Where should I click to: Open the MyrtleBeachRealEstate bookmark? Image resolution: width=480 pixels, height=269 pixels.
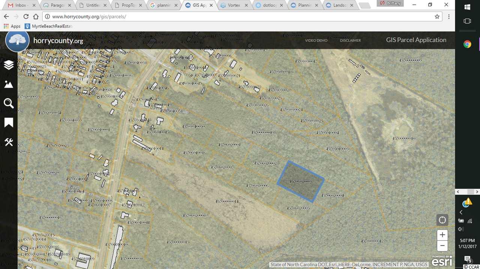pyautogui.click(x=49, y=26)
